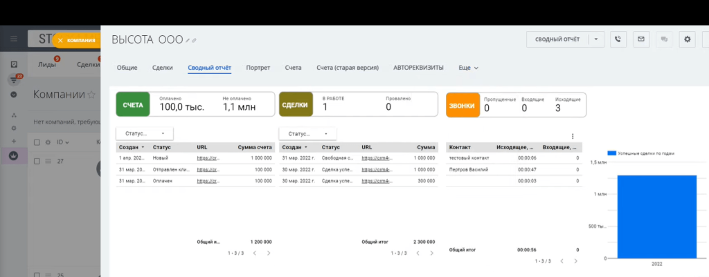The width and height of the screenshot is (709, 277).
Task: Click the blue 2022 bar in chart
Action: point(656,216)
